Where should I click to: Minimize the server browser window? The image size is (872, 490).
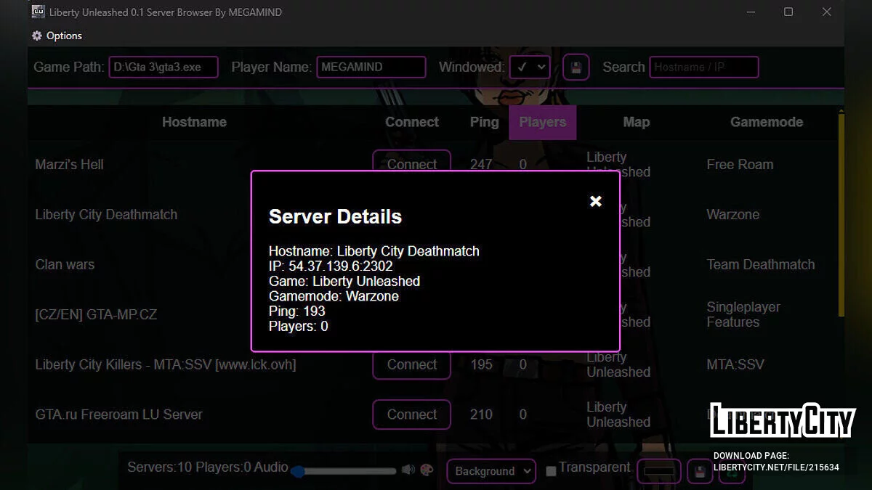click(751, 12)
